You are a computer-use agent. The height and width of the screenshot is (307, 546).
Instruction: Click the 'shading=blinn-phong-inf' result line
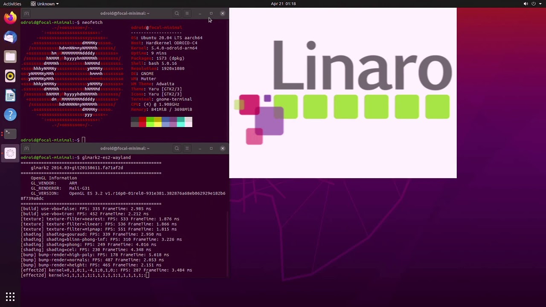point(101,239)
